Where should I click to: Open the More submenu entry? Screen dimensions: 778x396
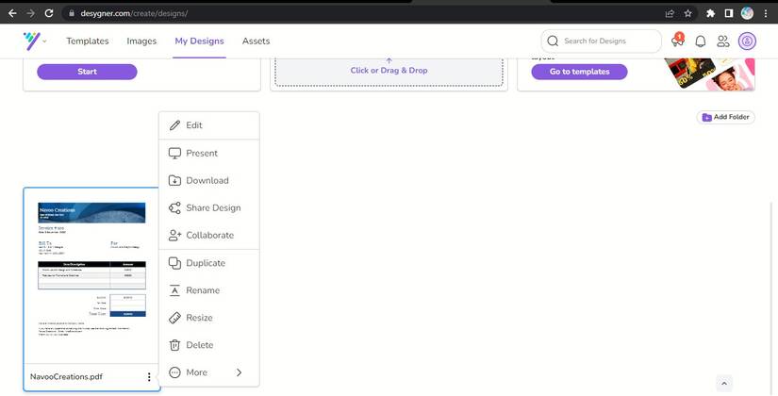click(209, 372)
